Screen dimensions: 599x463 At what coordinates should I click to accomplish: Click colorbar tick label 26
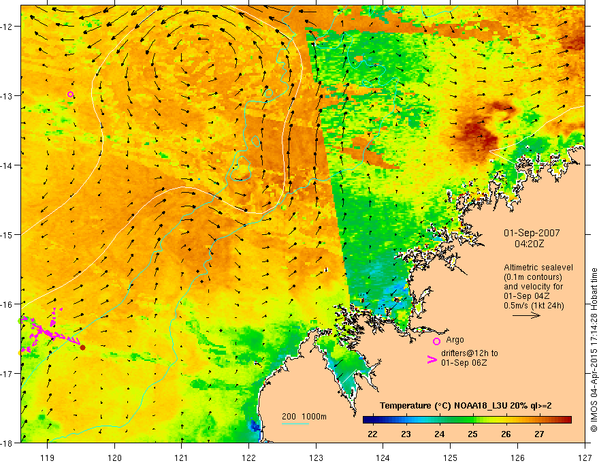[506, 434]
